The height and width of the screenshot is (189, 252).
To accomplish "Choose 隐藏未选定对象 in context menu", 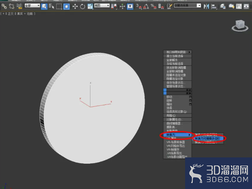I will tap(178, 75).
